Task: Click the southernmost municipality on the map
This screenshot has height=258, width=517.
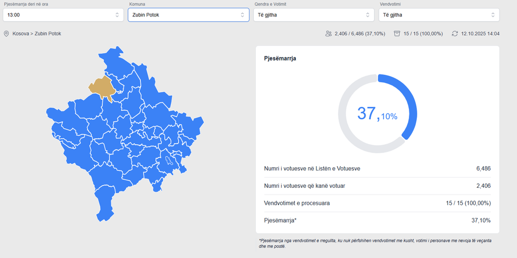Action: 104,208
